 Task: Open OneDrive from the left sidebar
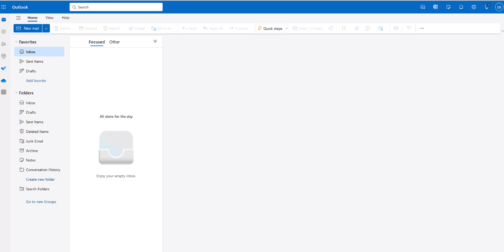[x=4, y=81]
